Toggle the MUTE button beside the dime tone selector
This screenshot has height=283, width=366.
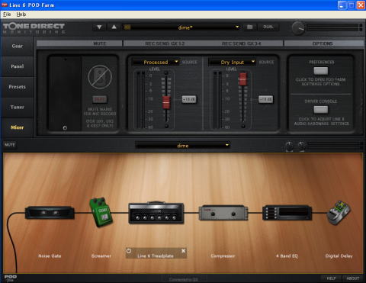pos(10,145)
